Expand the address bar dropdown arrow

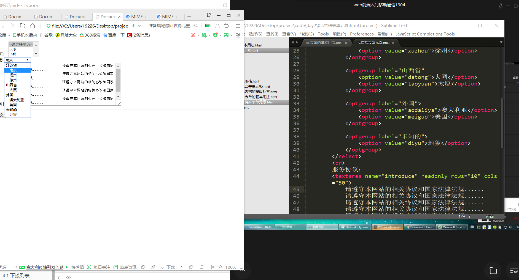tap(140, 26)
